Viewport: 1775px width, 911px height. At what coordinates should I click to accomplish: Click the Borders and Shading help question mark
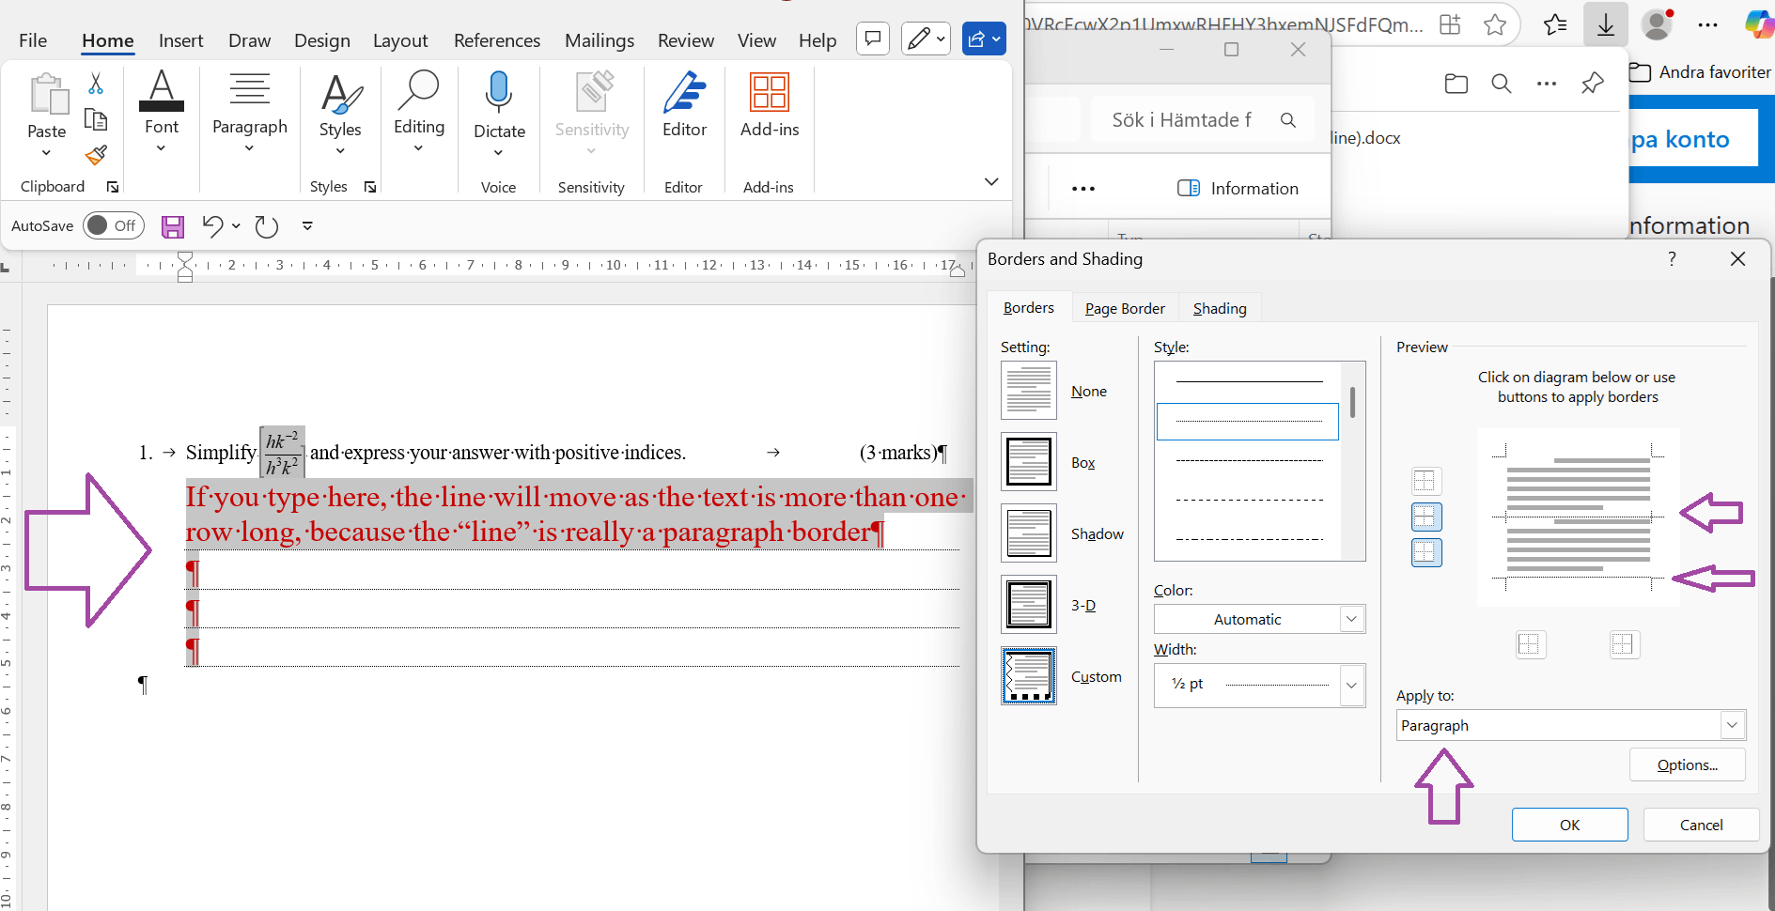pos(1672,258)
